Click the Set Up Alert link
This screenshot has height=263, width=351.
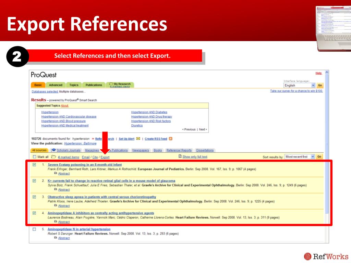click(x=126, y=139)
